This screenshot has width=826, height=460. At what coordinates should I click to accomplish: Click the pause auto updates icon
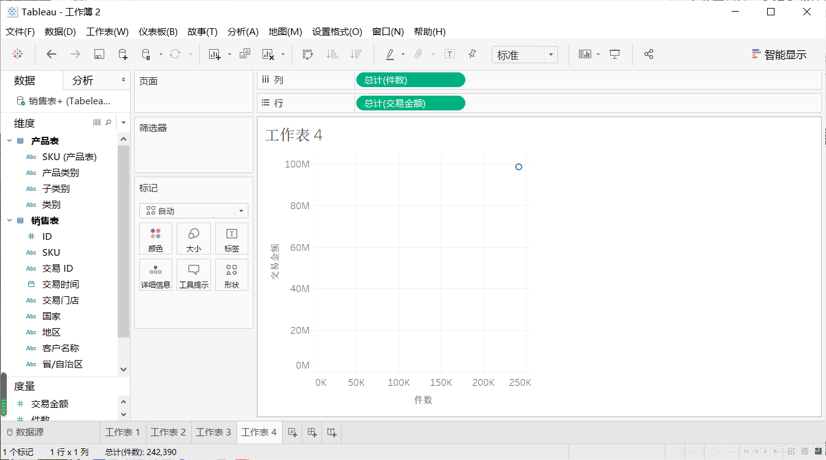click(x=146, y=54)
